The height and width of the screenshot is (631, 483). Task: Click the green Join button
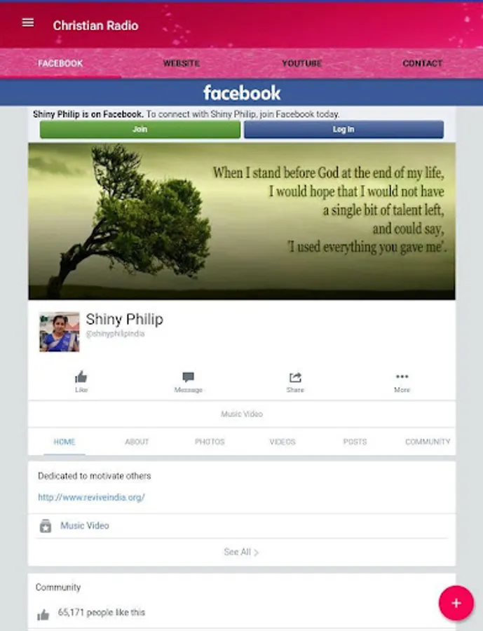coord(140,129)
